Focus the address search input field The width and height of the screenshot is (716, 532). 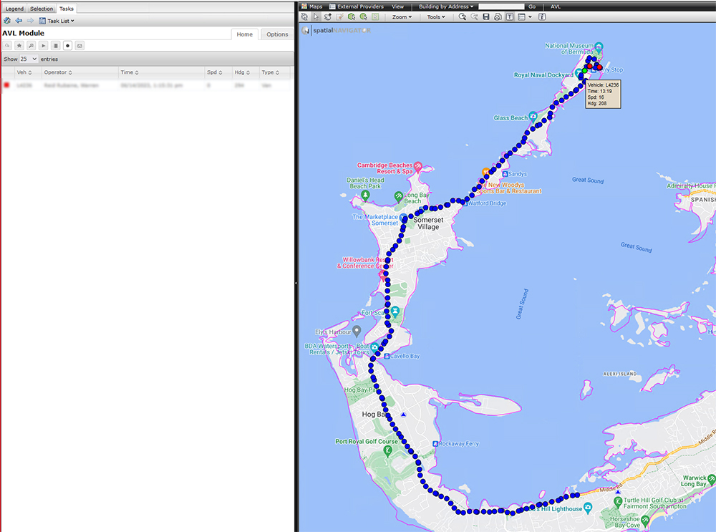click(x=501, y=6)
